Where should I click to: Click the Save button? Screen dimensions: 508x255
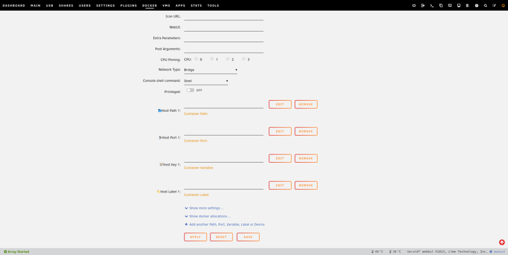point(248,237)
